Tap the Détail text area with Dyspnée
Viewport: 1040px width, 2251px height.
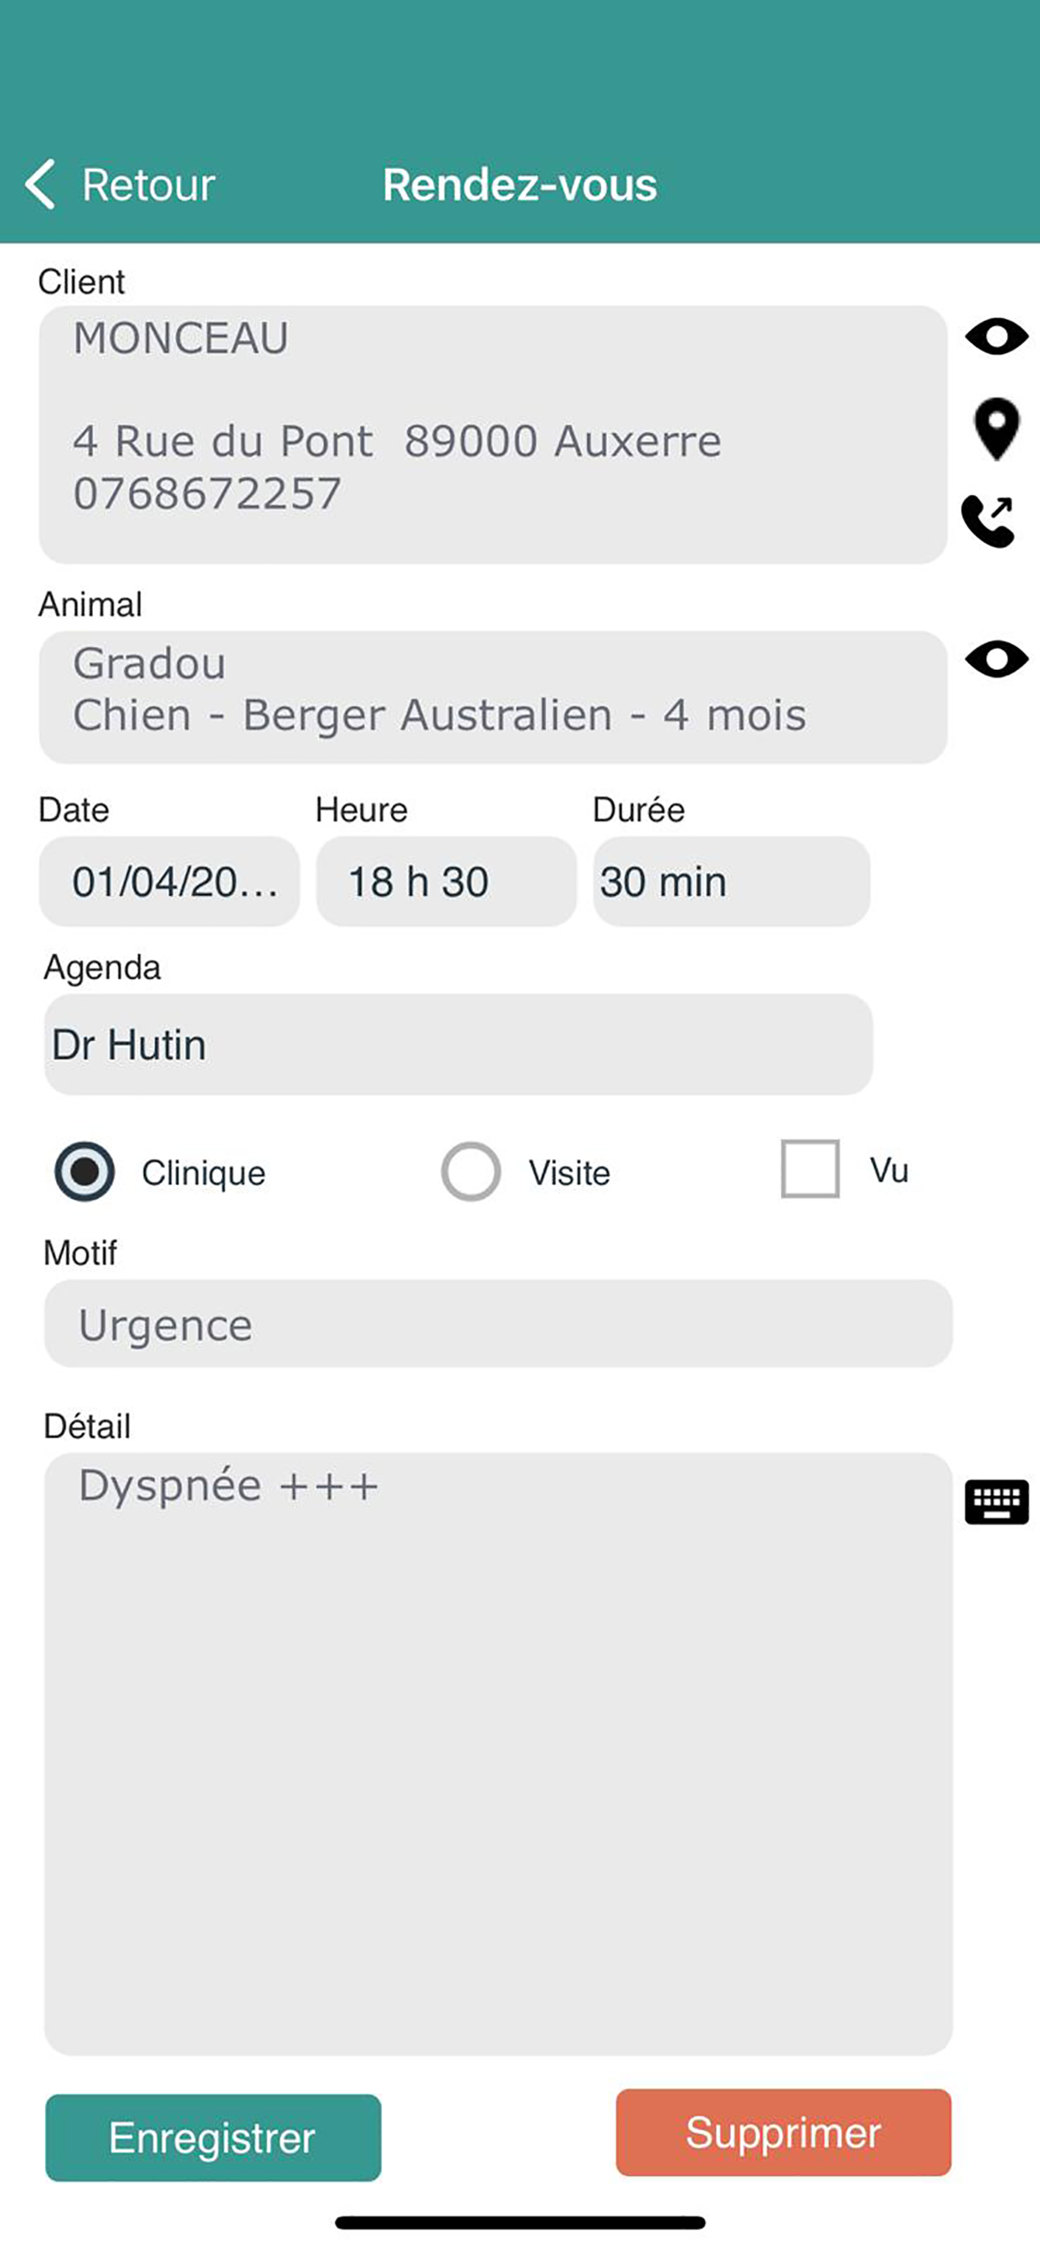pyautogui.click(x=498, y=1754)
